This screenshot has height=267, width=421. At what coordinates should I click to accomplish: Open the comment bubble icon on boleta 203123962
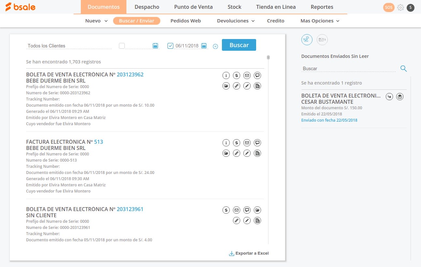[x=257, y=75]
